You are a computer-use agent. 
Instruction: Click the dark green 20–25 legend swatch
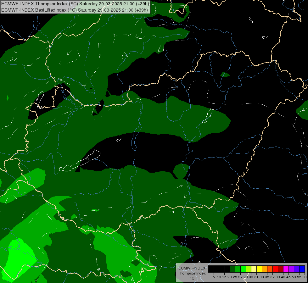(x=232, y=269)
